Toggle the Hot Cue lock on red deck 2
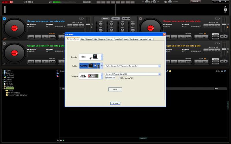Viewport: 231px width, 144px height. (x=217, y=22)
